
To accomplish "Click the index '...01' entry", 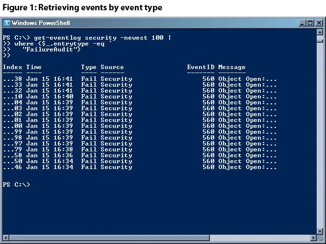I will click(12, 120).
